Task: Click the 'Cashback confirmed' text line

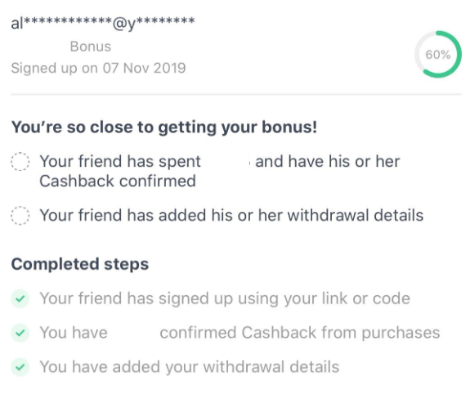Action: 118,181
